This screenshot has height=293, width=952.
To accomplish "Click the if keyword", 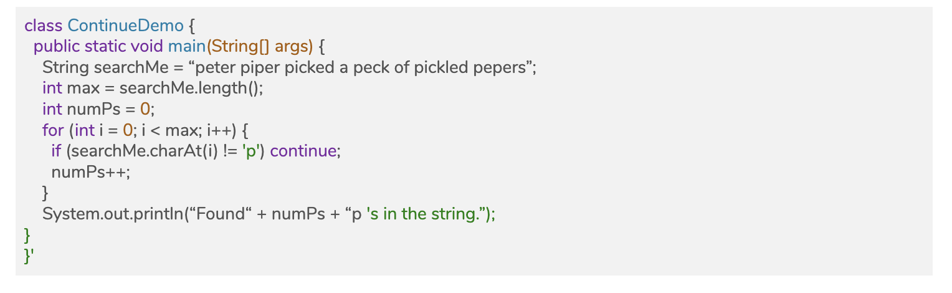I will click(56, 151).
